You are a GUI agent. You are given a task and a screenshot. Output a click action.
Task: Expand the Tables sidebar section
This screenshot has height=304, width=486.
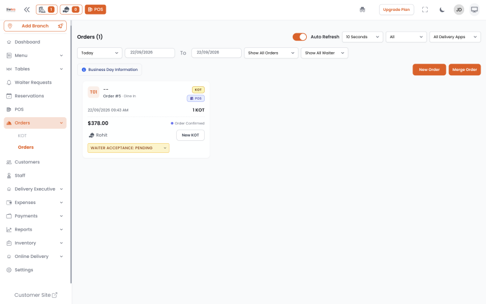(x=35, y=69)
